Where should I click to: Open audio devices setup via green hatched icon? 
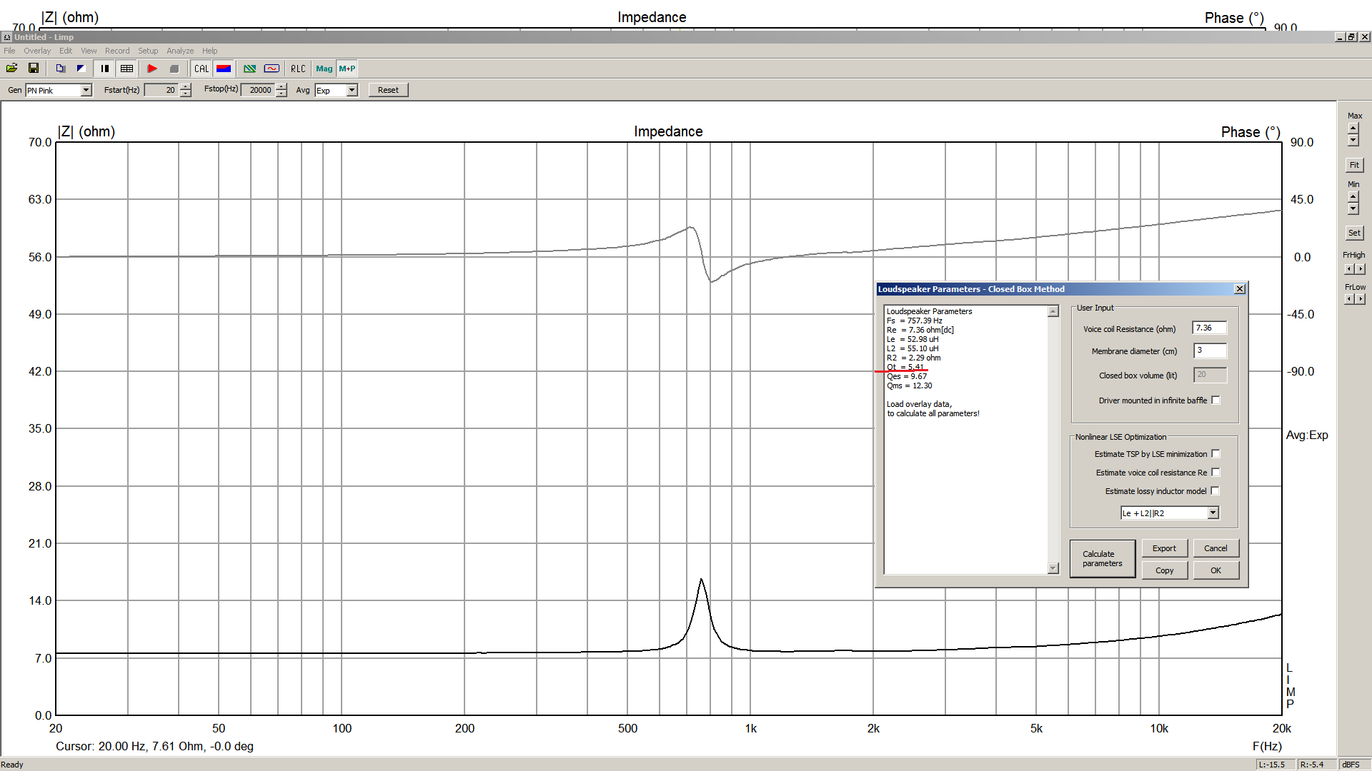pyautogui.click(x=250, y=69)
